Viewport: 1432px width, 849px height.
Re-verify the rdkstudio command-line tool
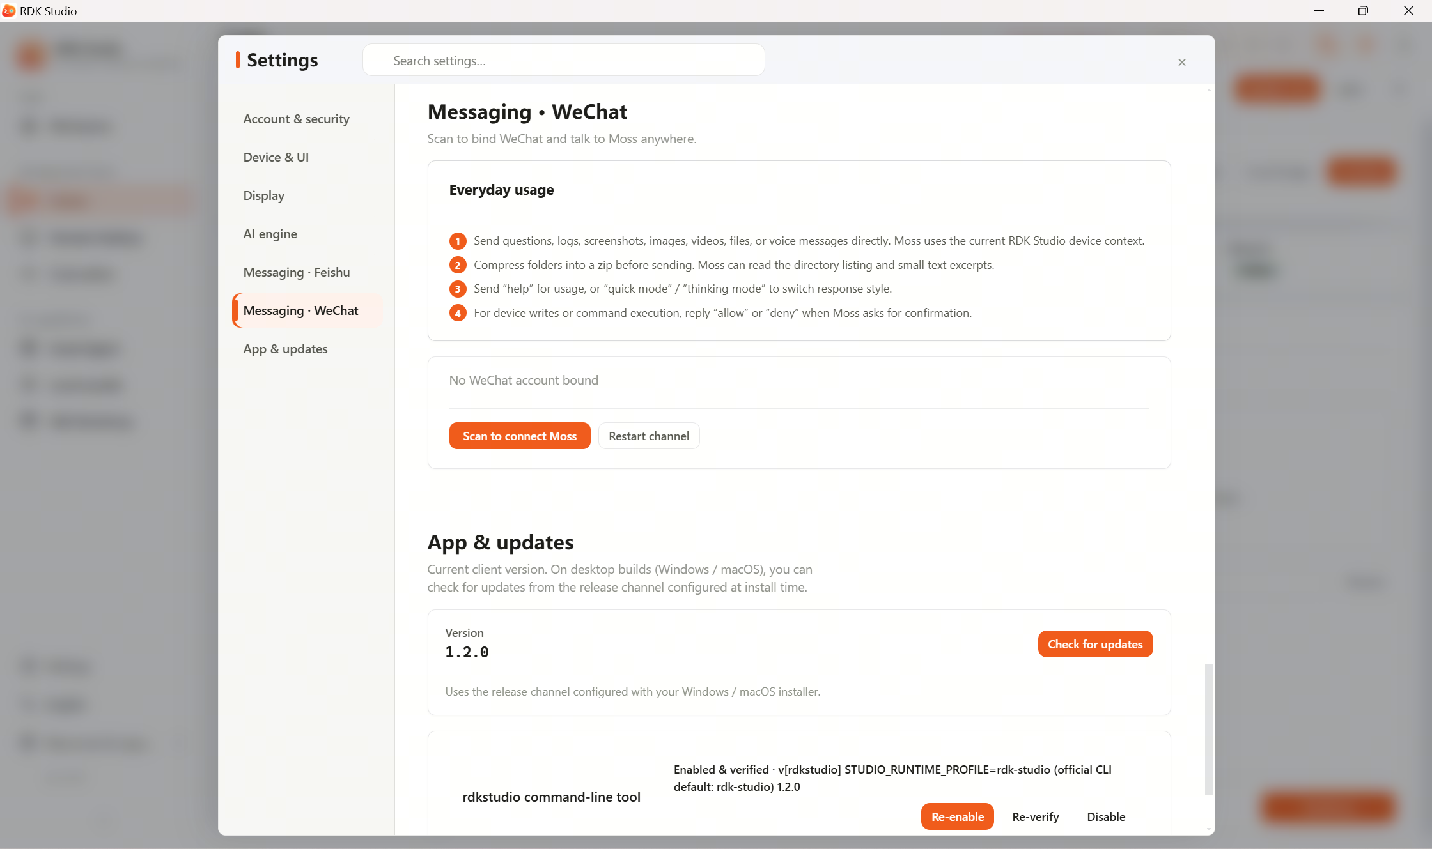pos(1035,816)
